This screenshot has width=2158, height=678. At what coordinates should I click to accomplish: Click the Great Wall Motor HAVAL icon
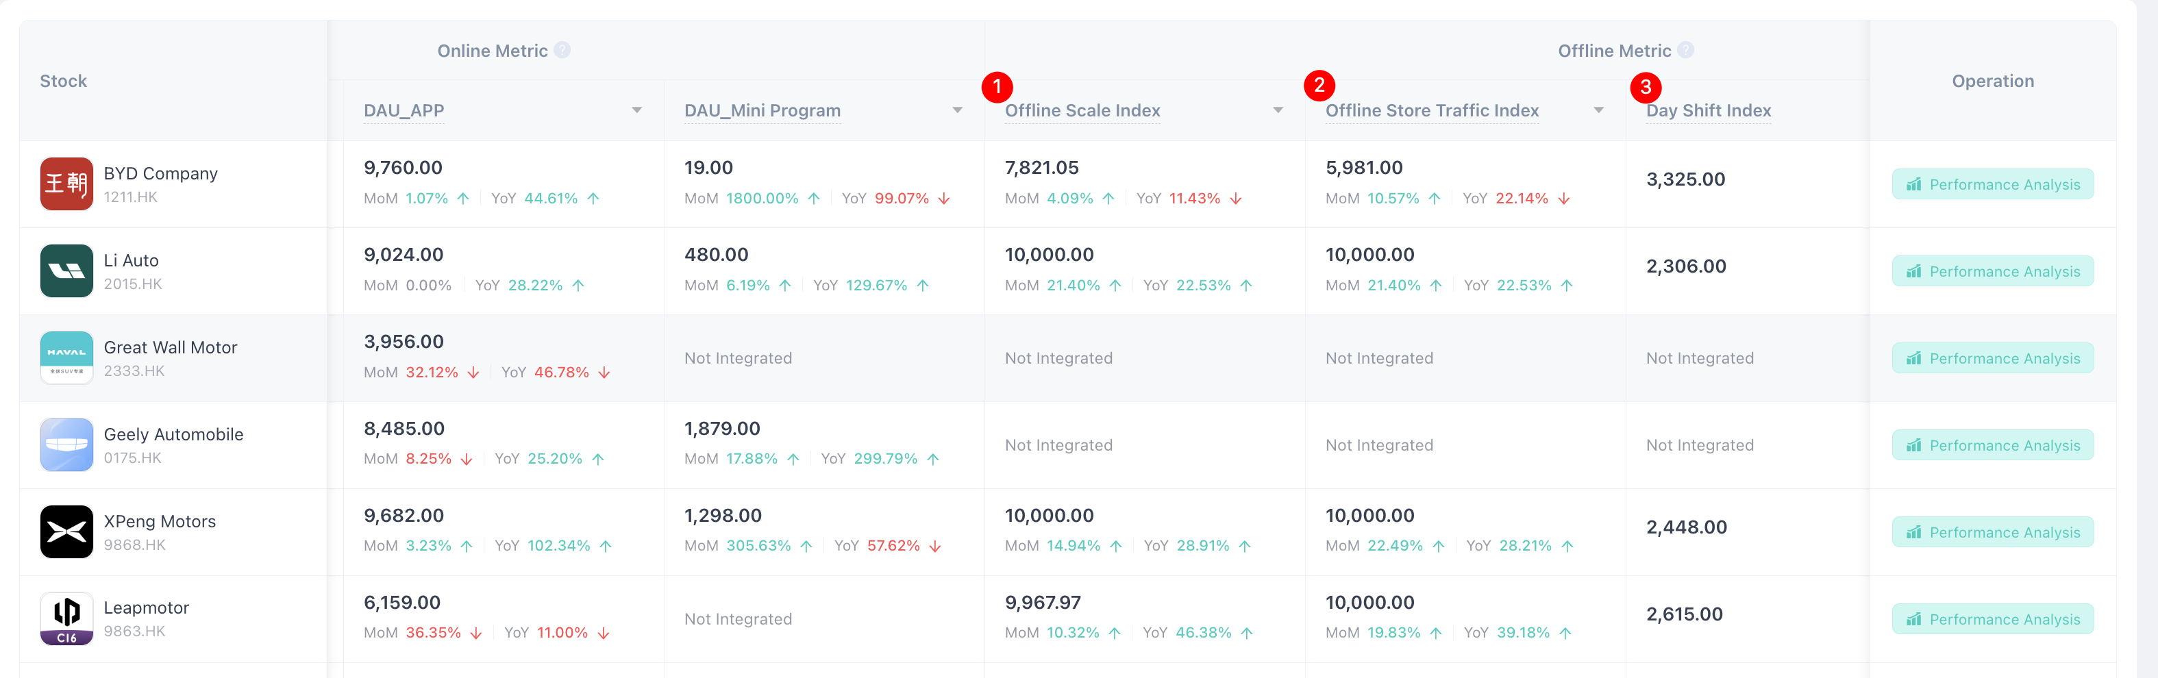[x=66, y=357]
